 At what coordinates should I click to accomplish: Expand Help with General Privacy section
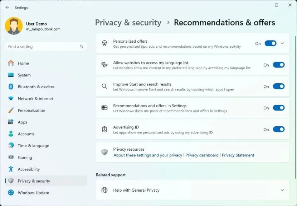coord(282,190)
